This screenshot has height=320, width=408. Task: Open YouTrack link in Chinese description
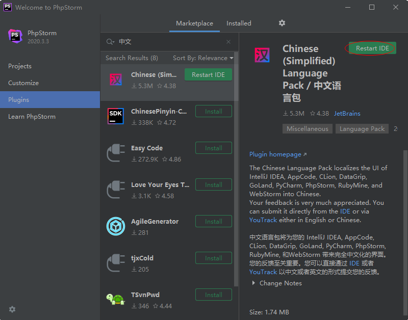coord(263,272)
